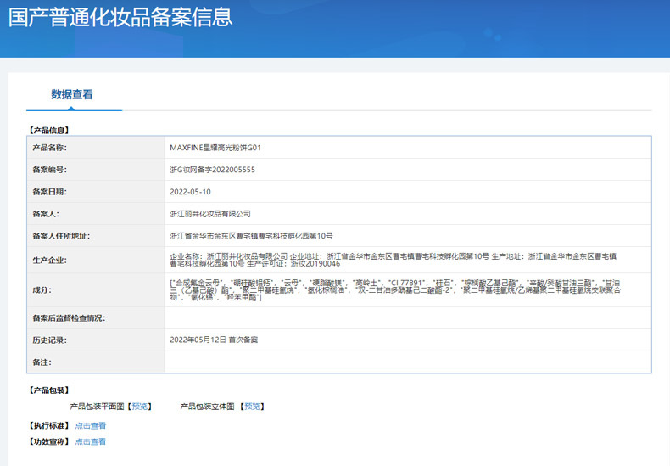670x466 pixels.
Task: Select the 数据查看 tab
Action: (72, 94)
